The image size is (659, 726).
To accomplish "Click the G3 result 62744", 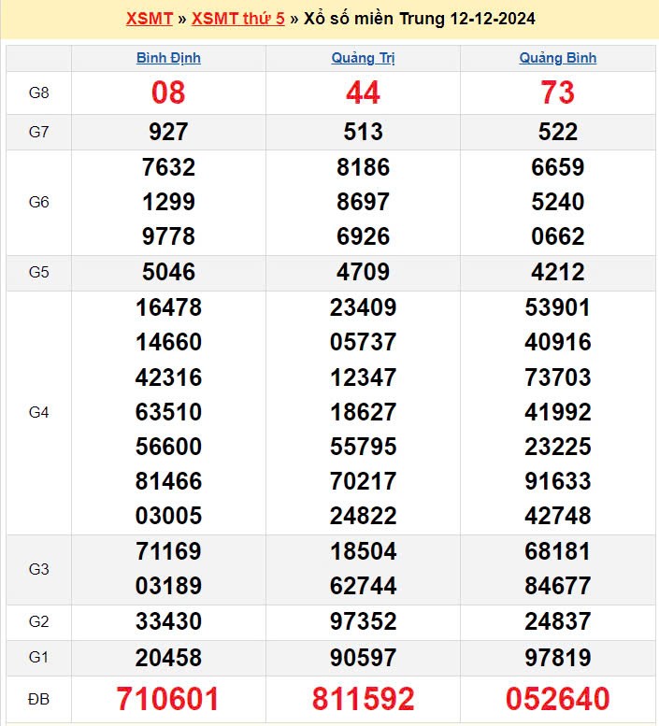I will (x=363, y=587).
